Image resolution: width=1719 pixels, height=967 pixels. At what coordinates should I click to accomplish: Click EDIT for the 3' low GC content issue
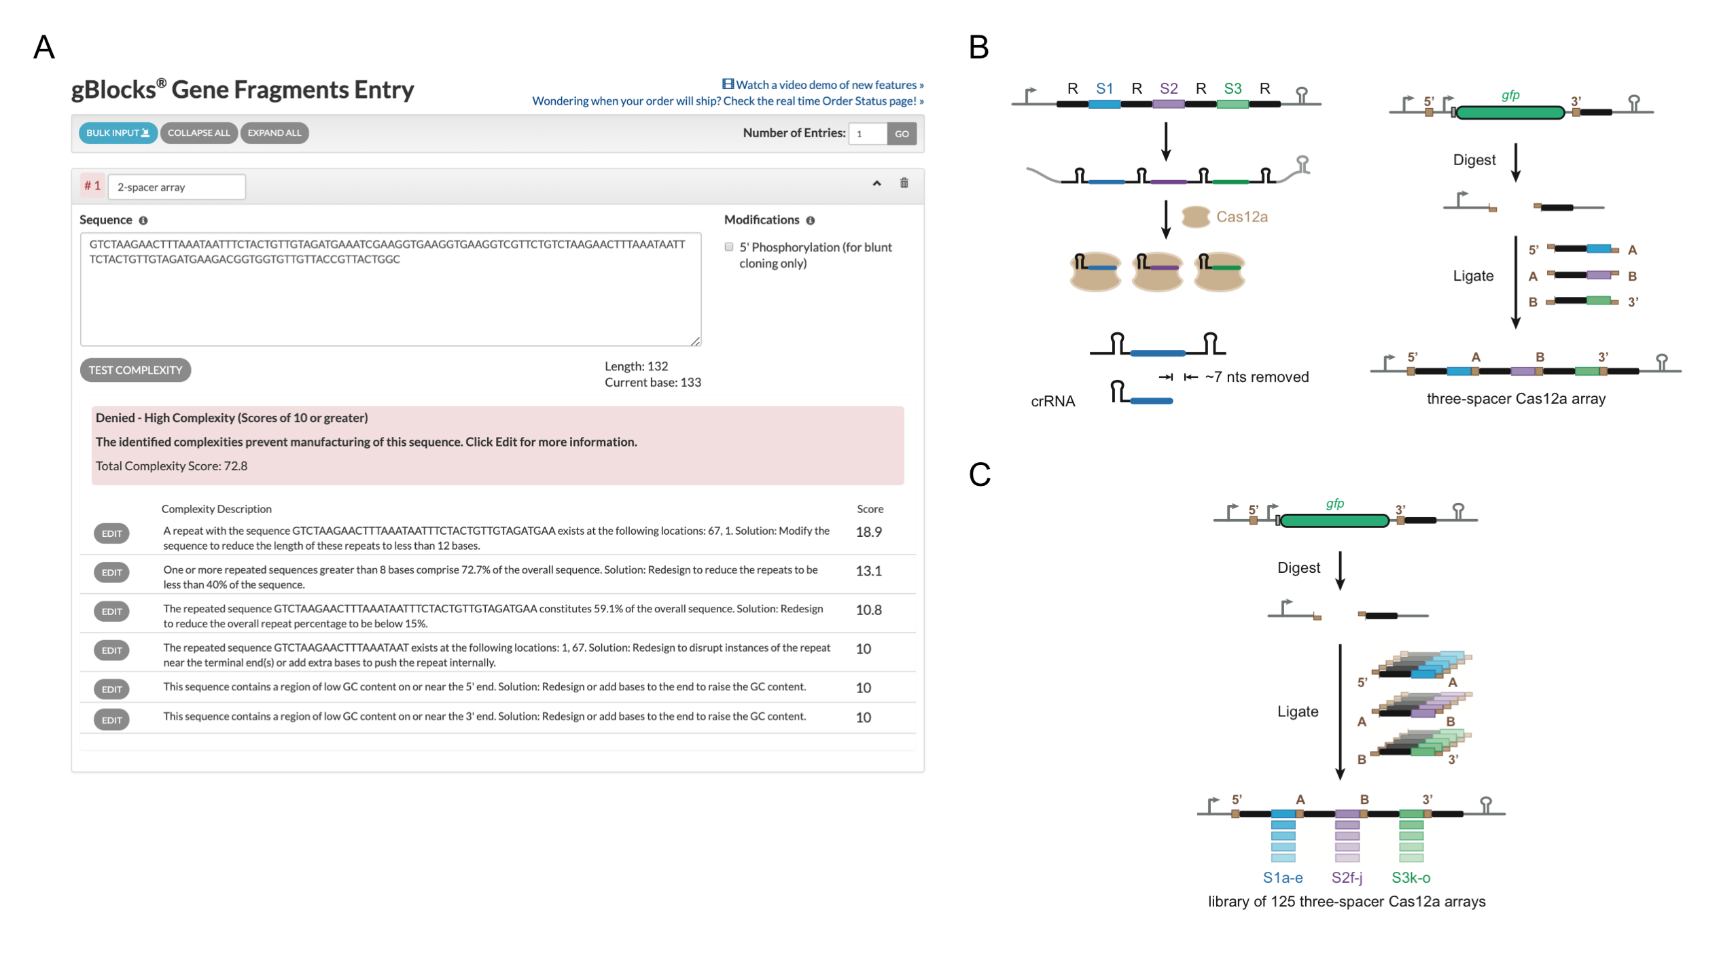111,720
